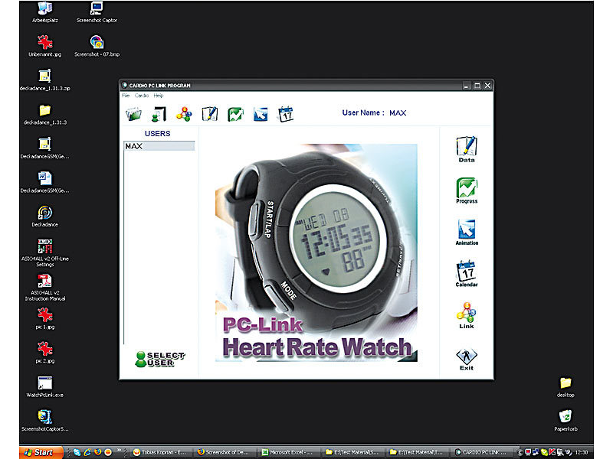
Task: Select the ASIO4ALL v2 Instruction Manual PDF
Action: coord(45,288)
